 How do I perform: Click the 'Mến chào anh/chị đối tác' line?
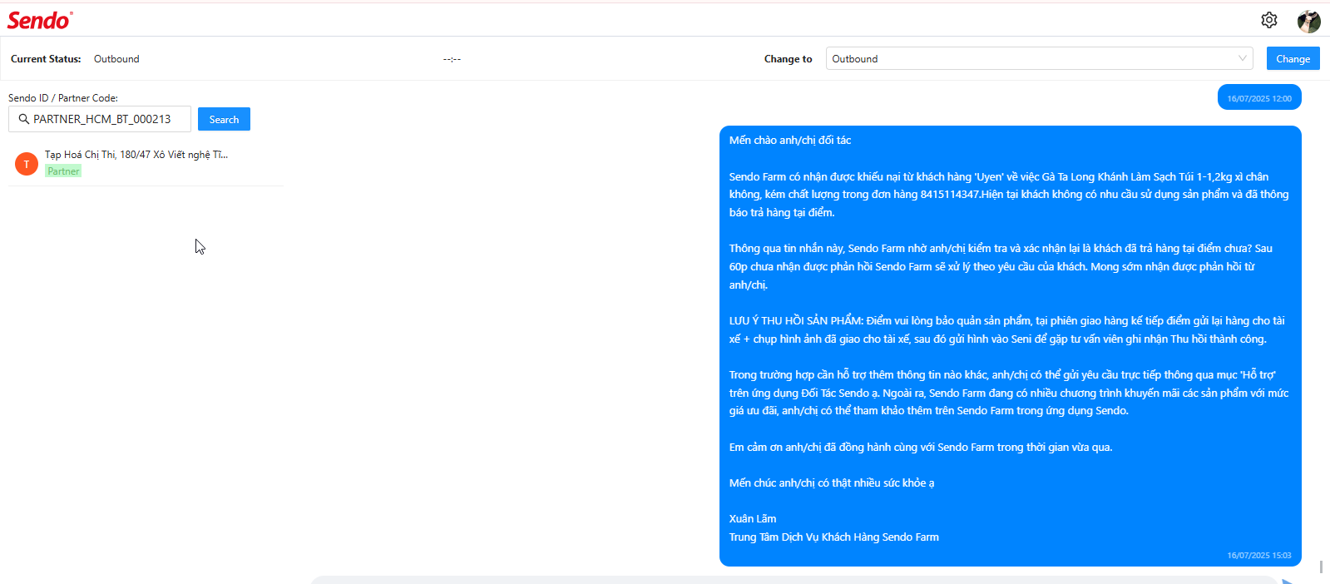click(x=790, y=140)
